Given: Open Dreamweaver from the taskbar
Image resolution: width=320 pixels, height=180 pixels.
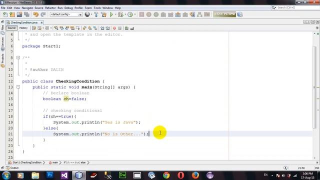Looking at the screenshot, I should pos(122,175).
